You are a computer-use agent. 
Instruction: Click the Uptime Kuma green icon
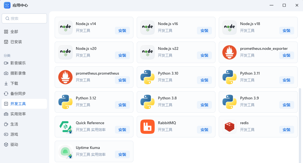[x=65, y=151]
